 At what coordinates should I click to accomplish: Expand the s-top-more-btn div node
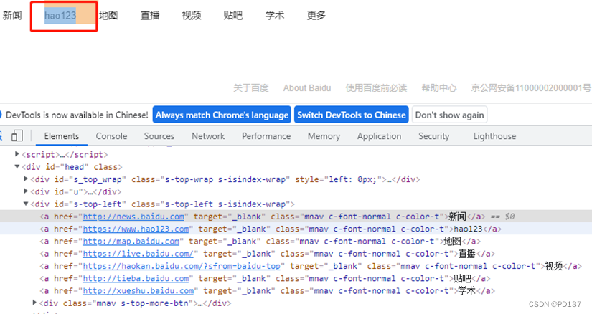coord(34,303)
